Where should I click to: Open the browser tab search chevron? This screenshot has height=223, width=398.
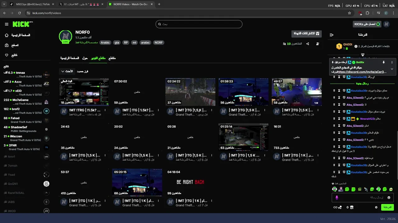coord(4,4)
